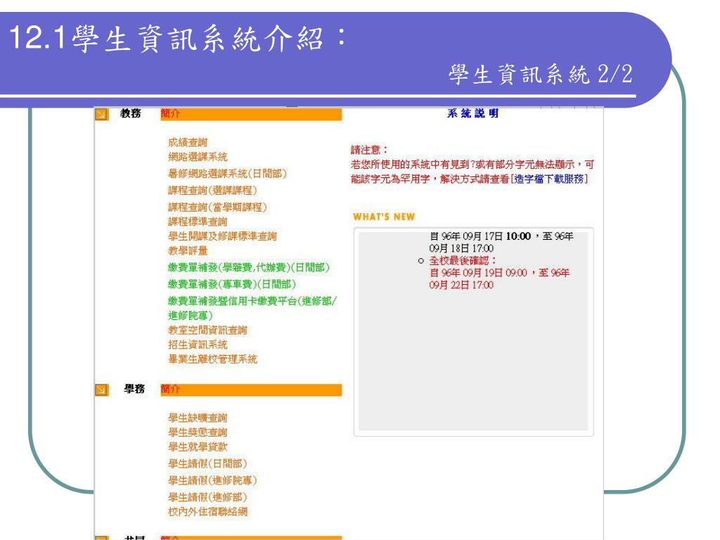Image resolution: width=720 pixels, height=540 pixels.
Task: Open the 課程標準查詢 link
Action: [198, 221]
